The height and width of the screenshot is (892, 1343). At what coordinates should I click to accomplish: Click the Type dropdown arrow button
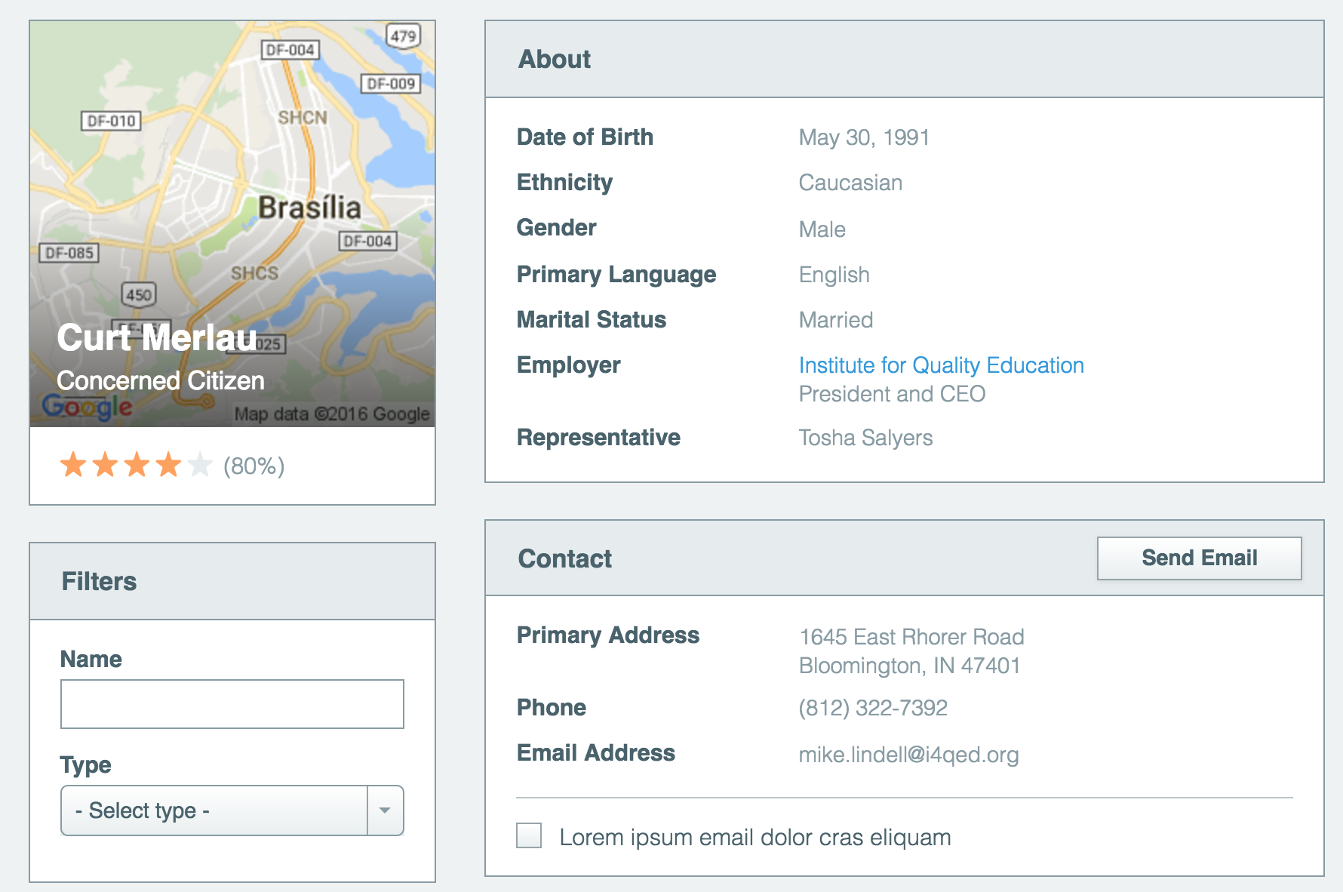point(385,810)
